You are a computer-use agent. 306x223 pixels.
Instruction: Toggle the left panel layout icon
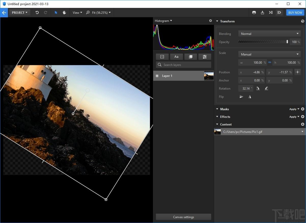[x=271, y=12]
